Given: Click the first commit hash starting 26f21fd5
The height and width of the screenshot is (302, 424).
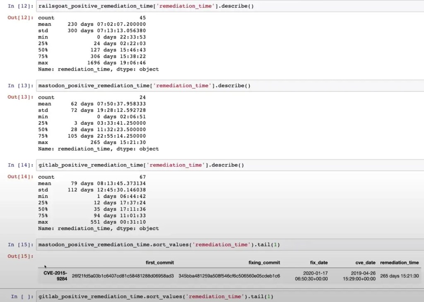Looking at the screenshot, I should click(x=123, y=276).
